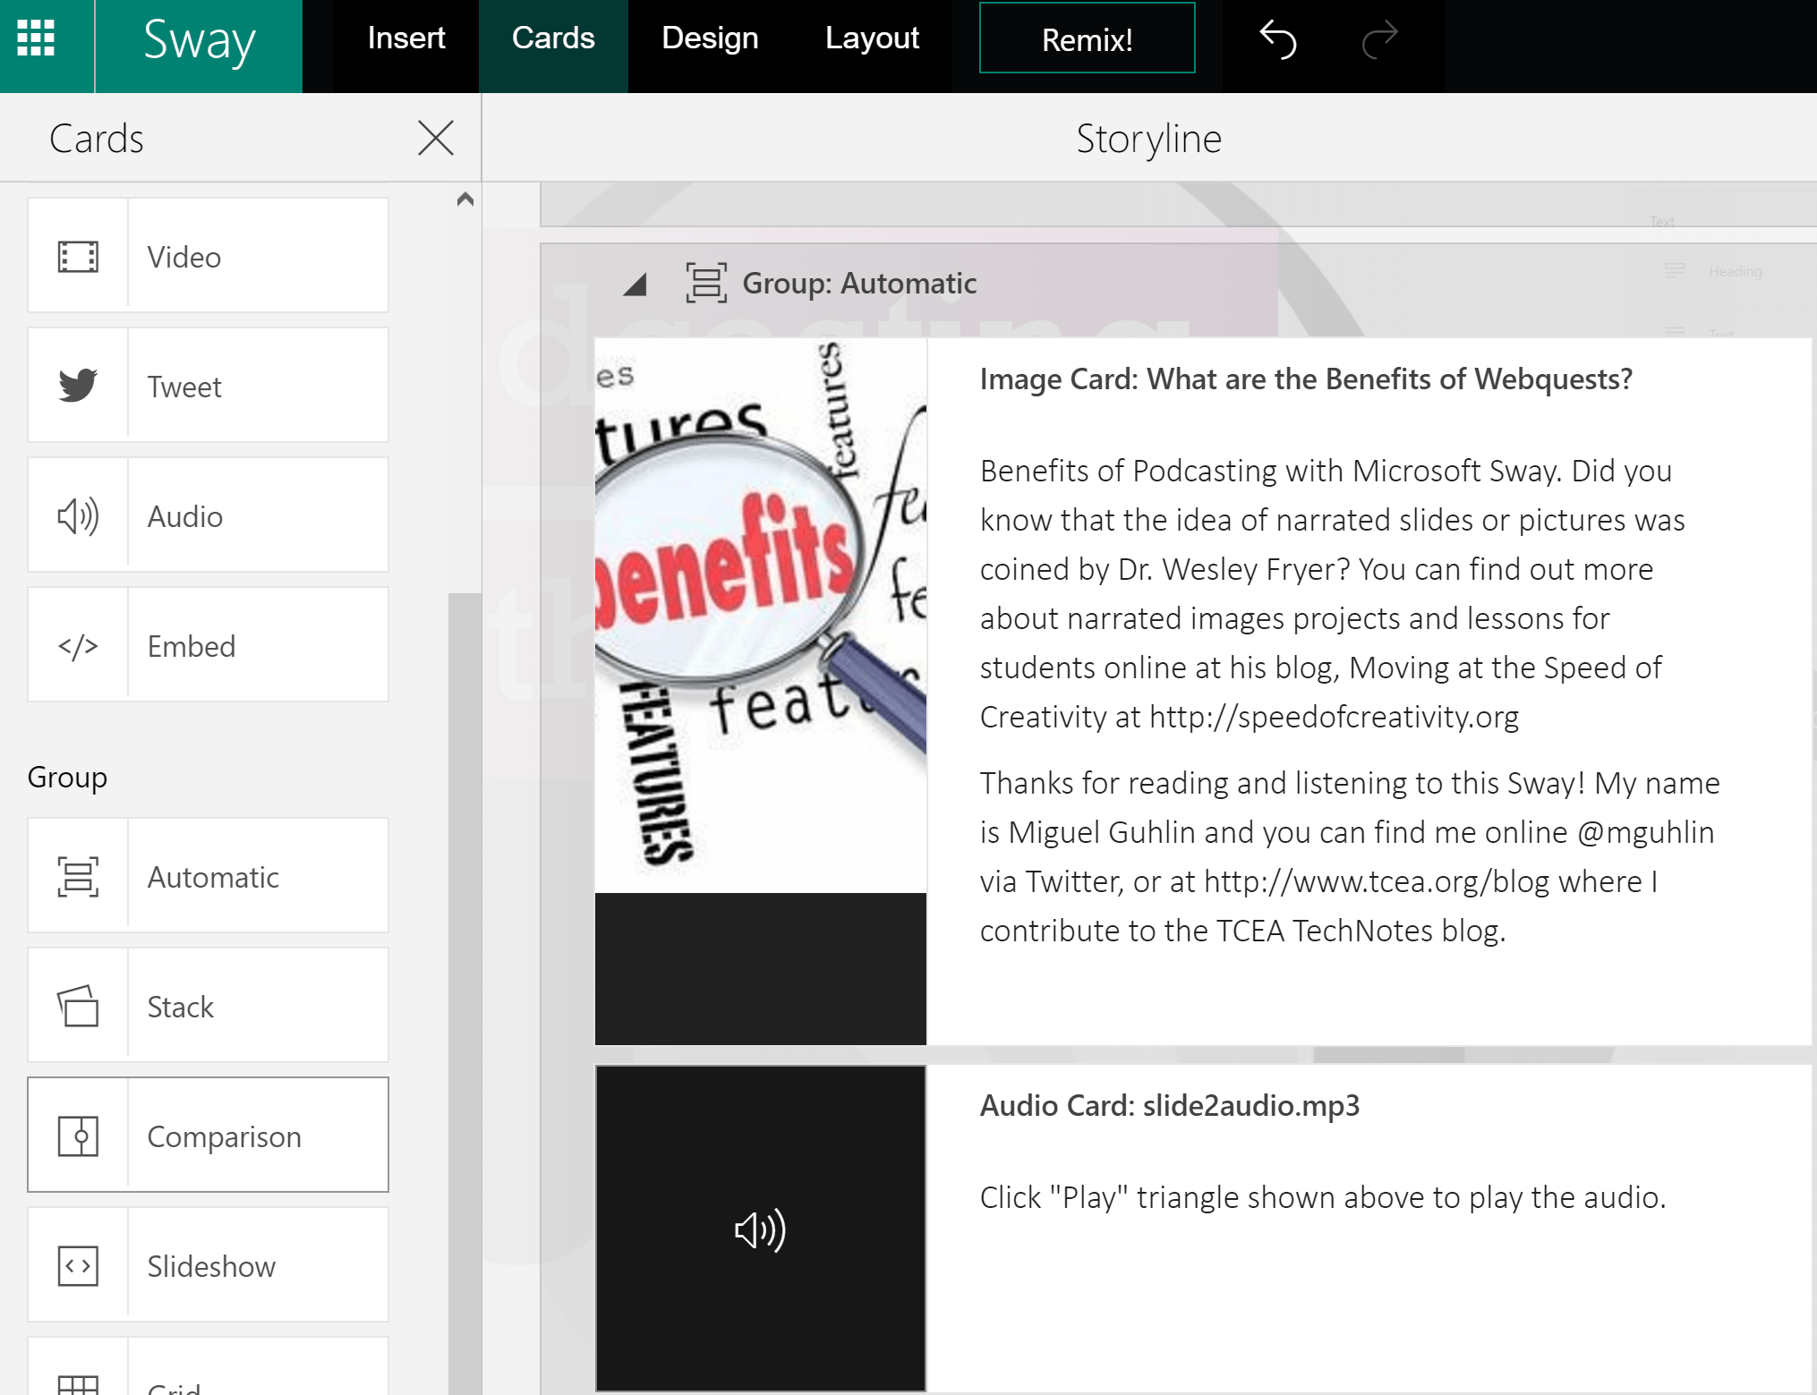Screen dimensions: 1817x1395
Task: Add a Comparison group by its label
Action: pos(225,1137)
